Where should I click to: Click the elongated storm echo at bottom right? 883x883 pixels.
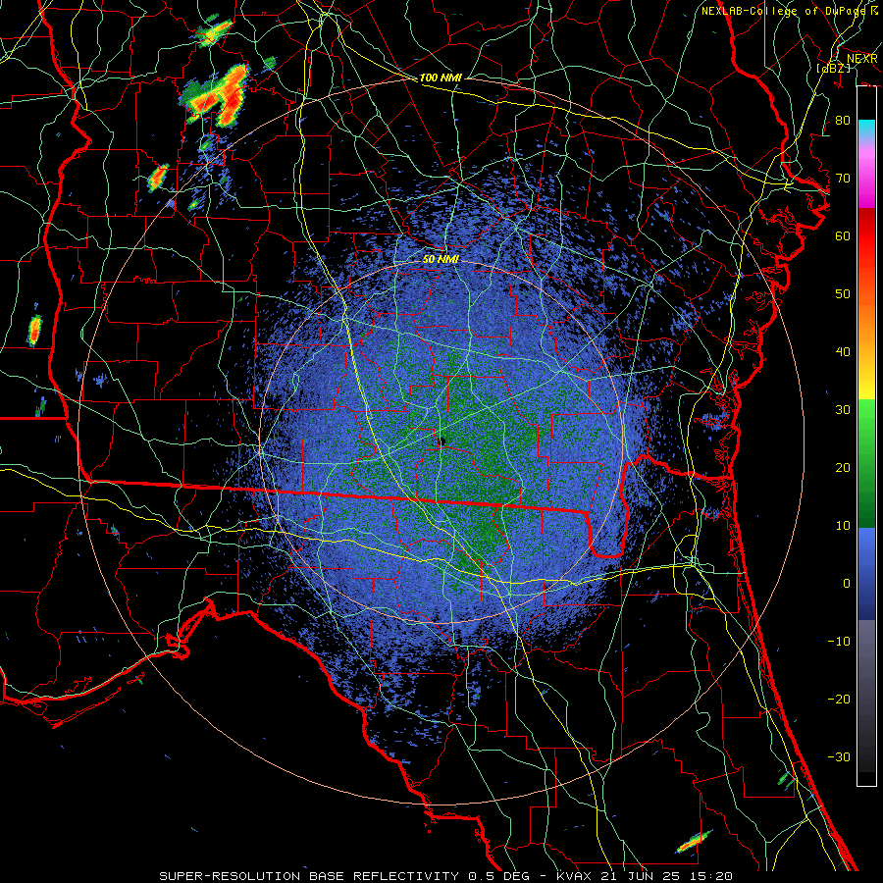point(694,842)
